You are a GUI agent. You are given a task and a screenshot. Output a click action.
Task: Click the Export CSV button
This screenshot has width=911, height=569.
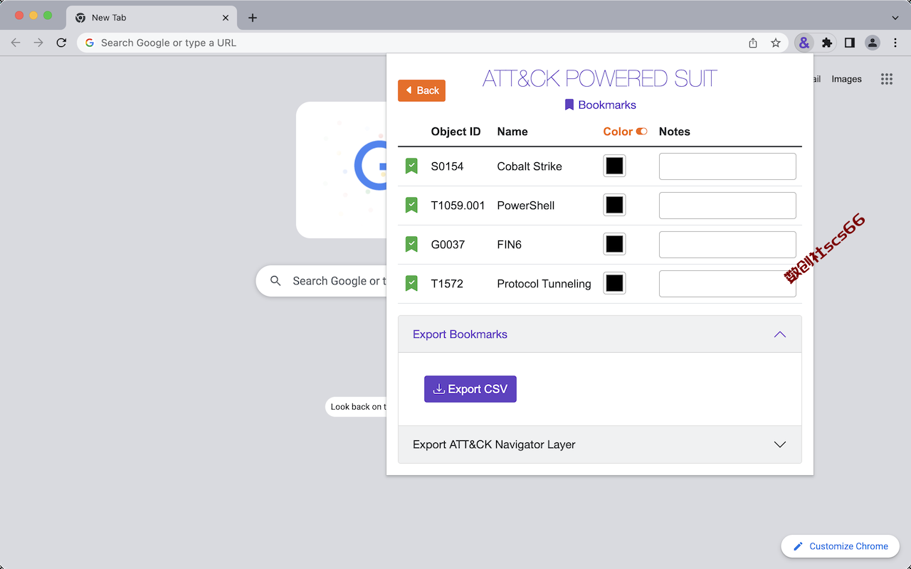click(x=470, y=389)
